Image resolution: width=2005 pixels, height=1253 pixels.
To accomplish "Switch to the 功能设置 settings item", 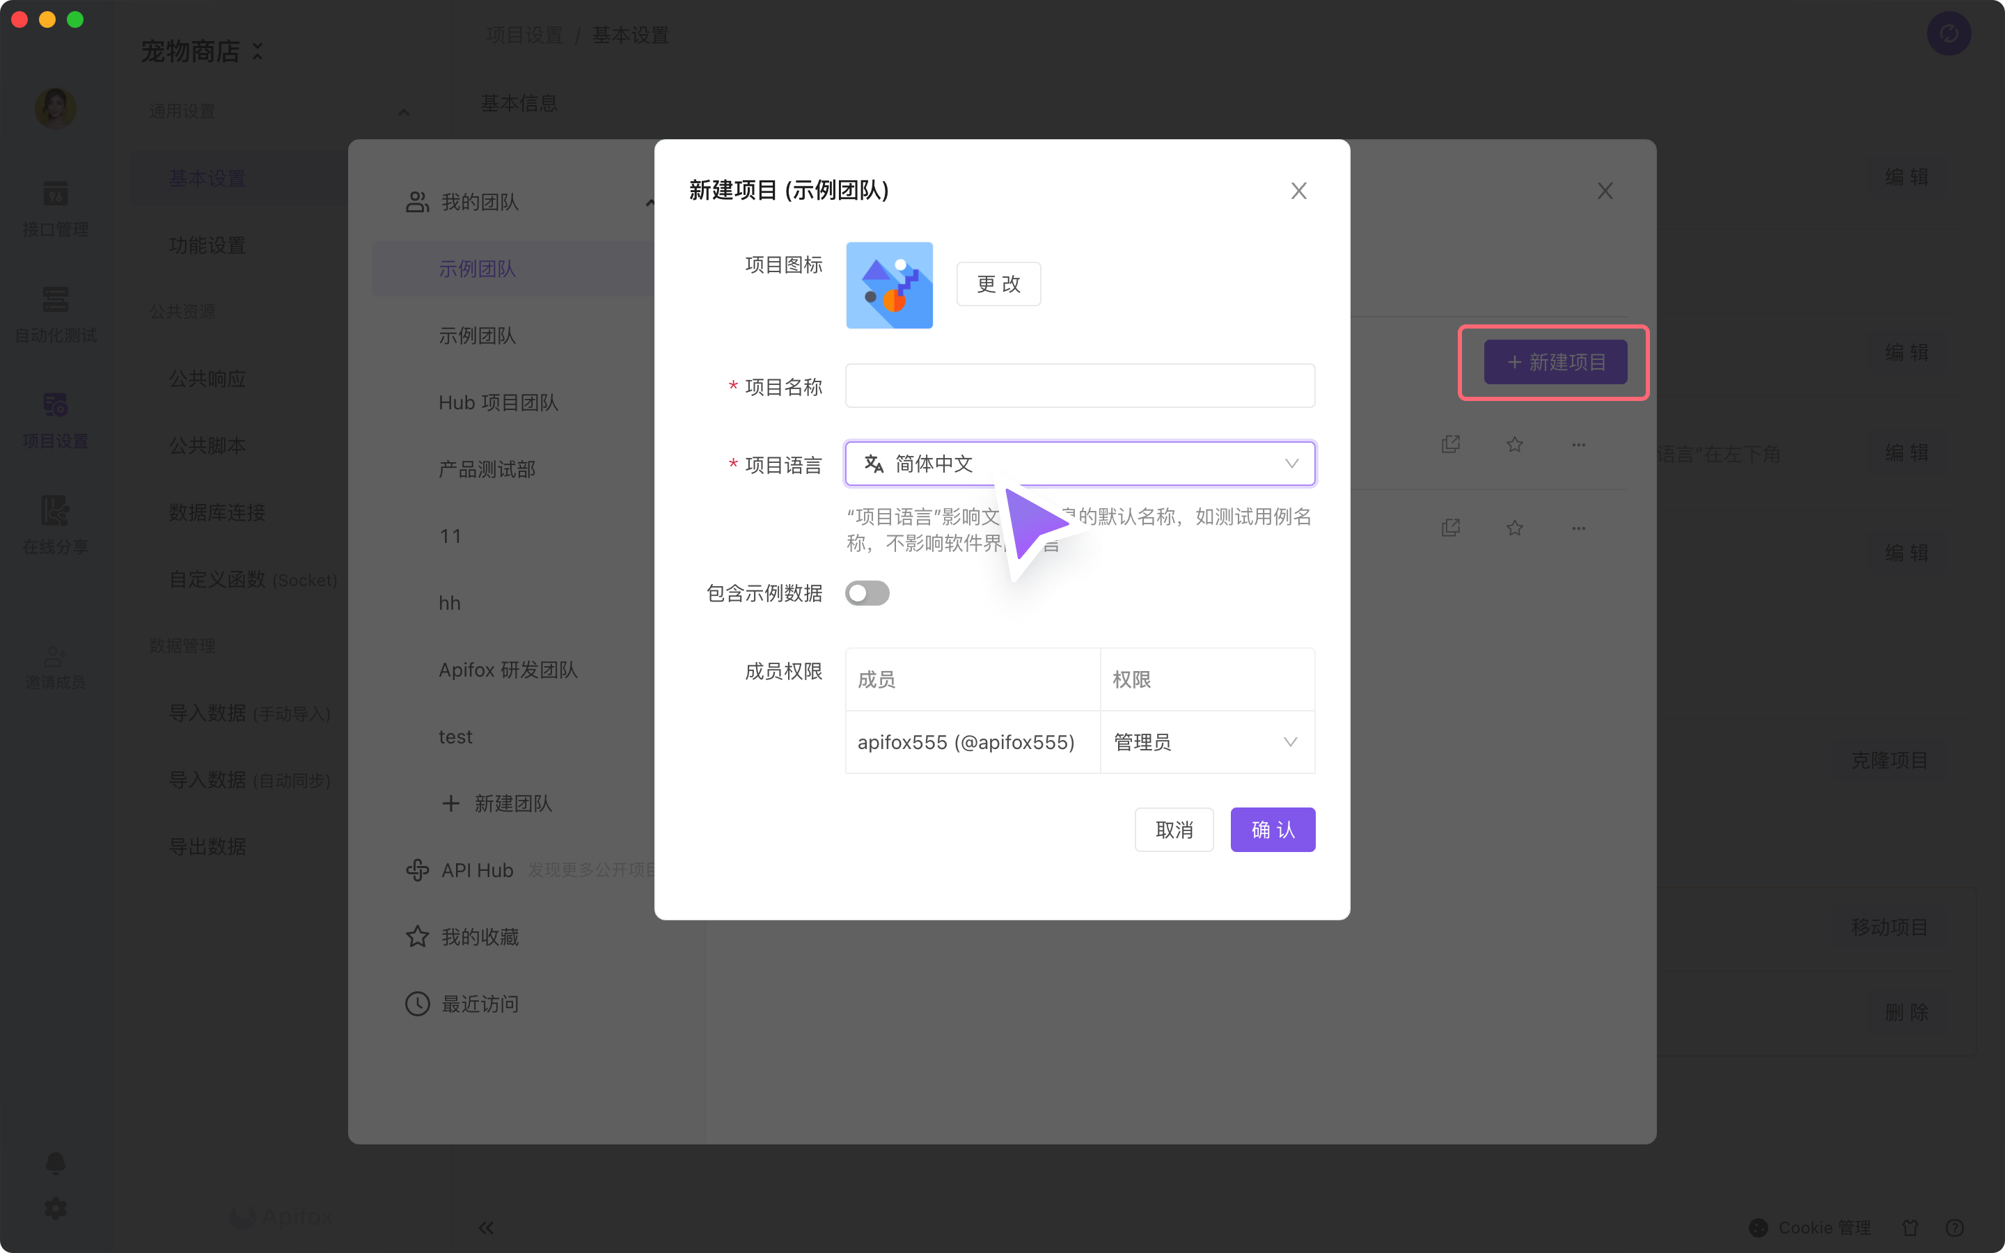I will [x=207, y=244].
